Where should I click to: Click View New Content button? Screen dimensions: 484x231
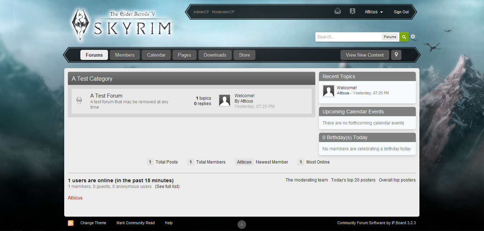(365, 55)
